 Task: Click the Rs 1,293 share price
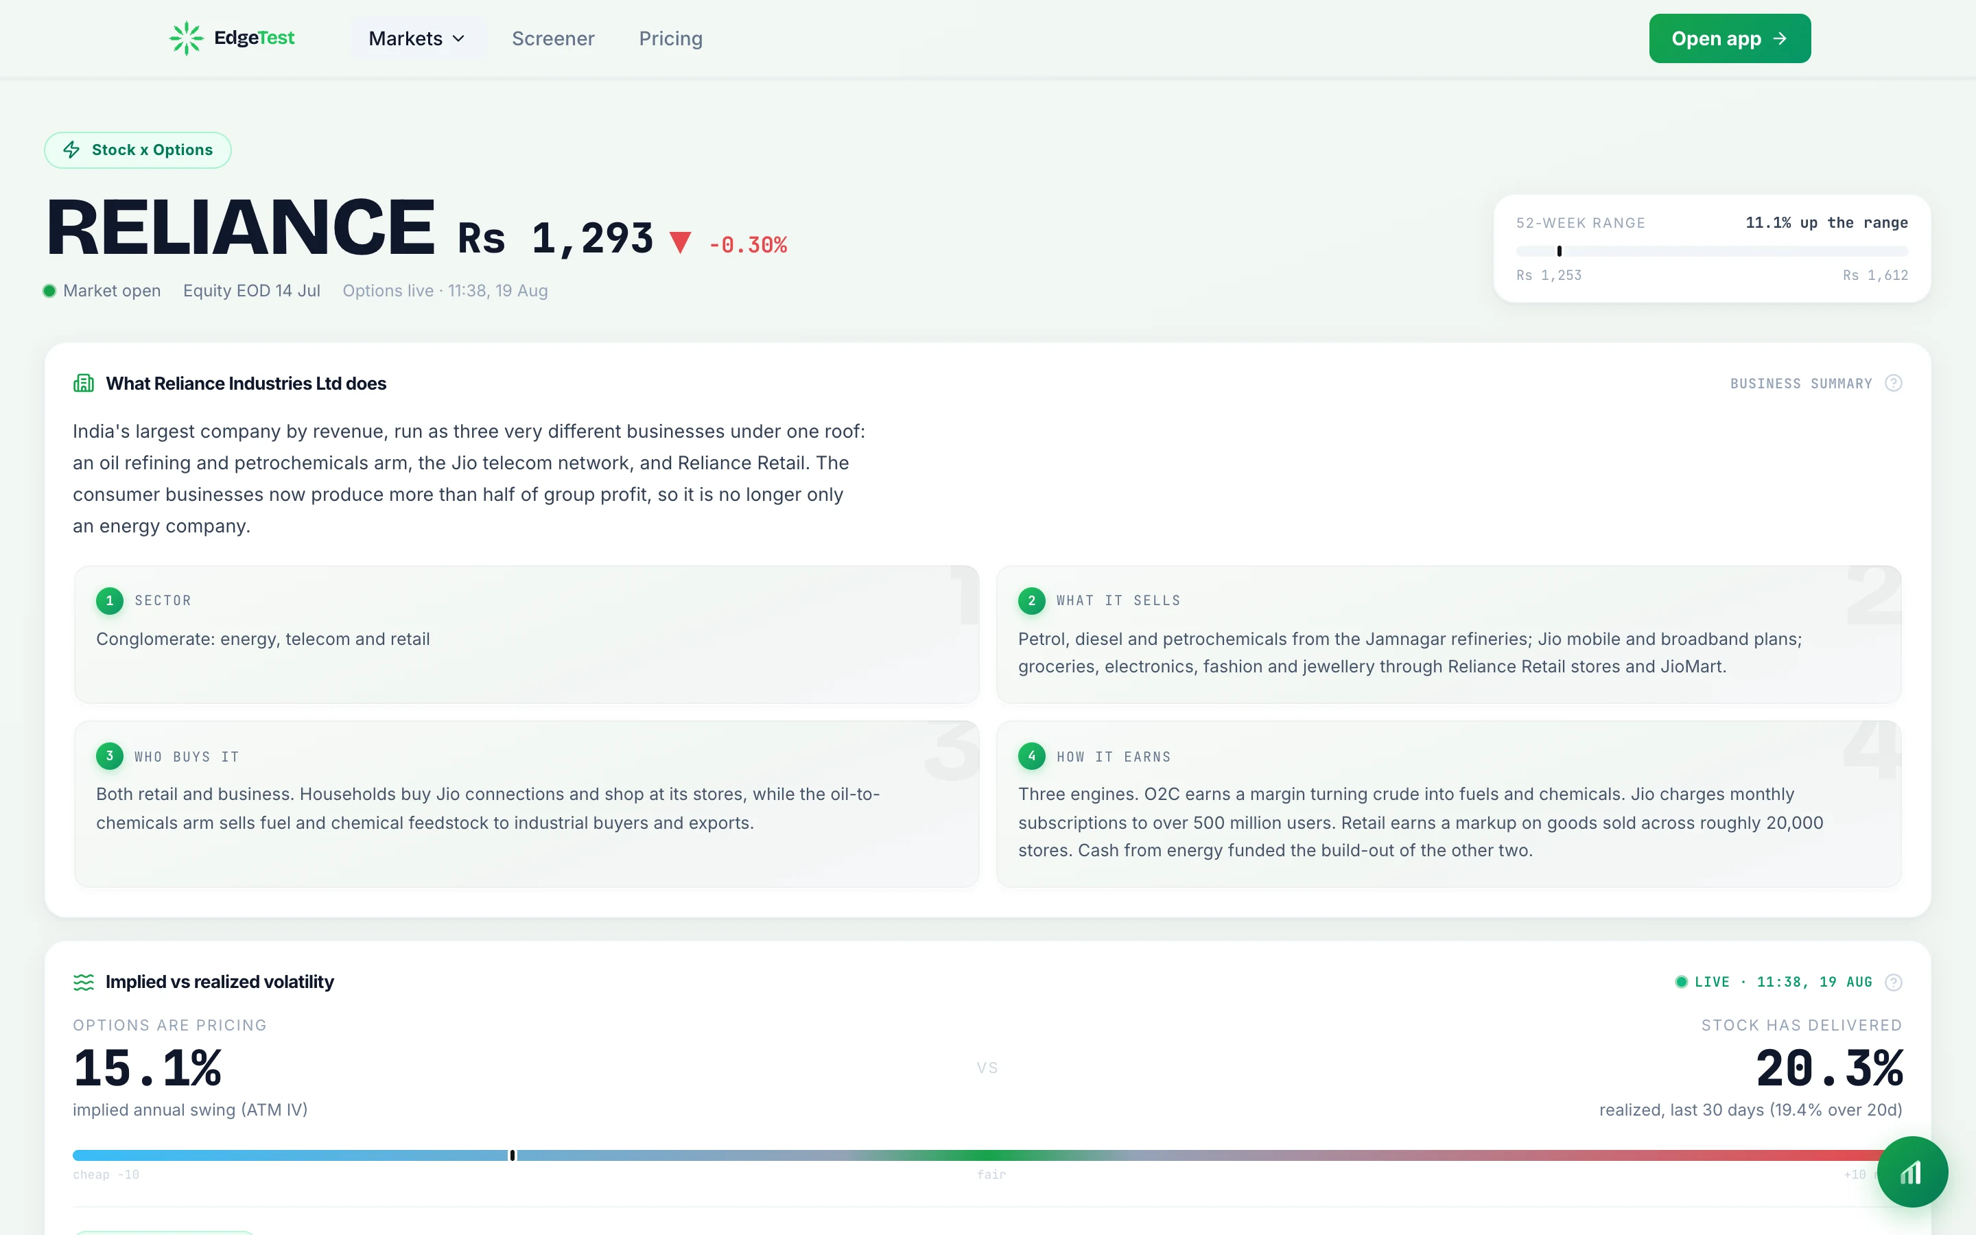point(555,239)
